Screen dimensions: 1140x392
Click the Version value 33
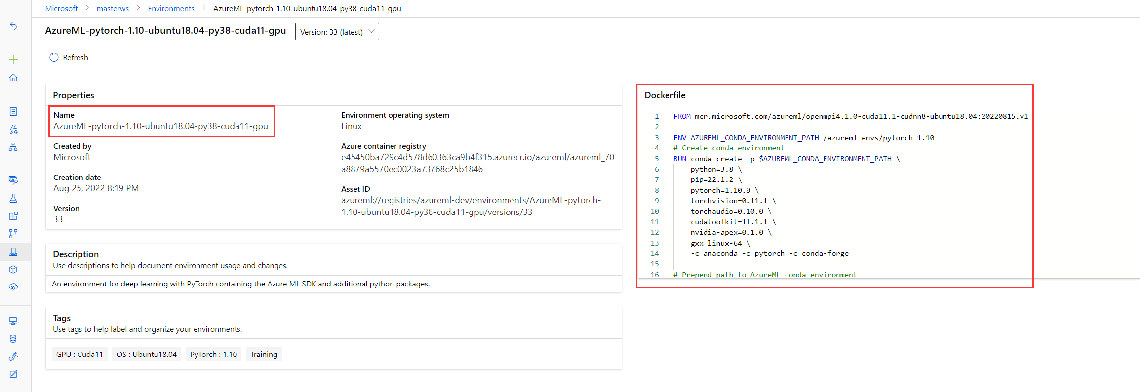tap(58, 219)
